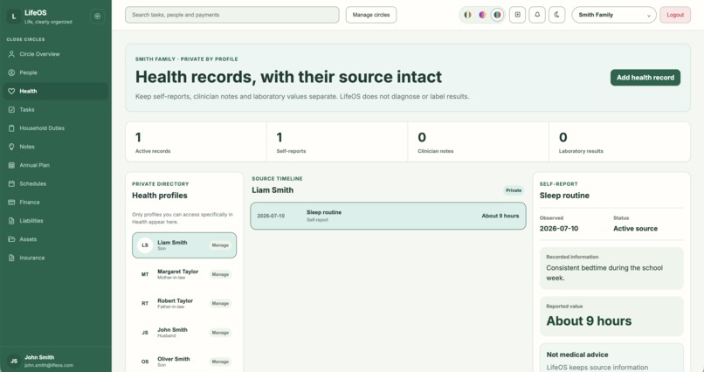Click the JS avatar in sidebar footer
The image size is (704, 372).
14,361
